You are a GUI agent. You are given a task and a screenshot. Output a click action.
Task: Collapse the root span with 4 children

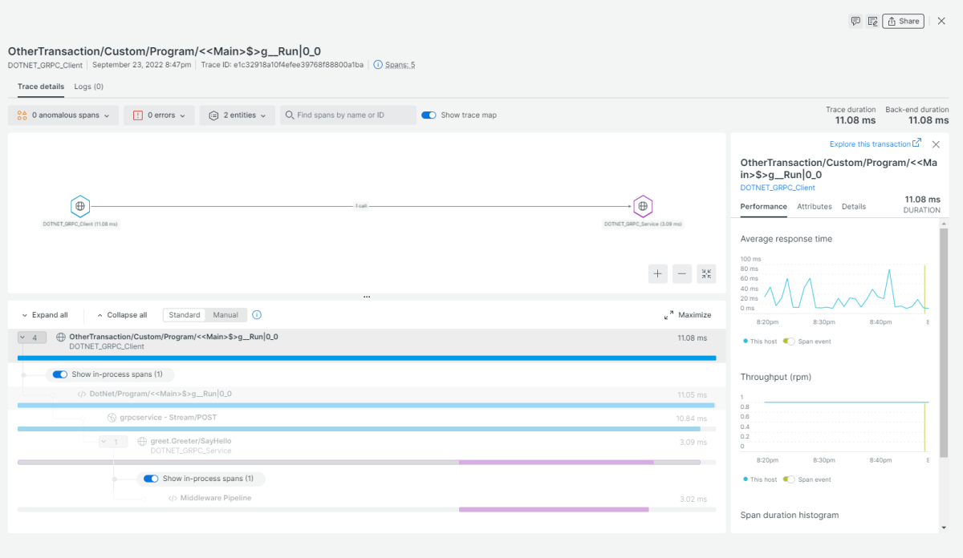(32, 338)
